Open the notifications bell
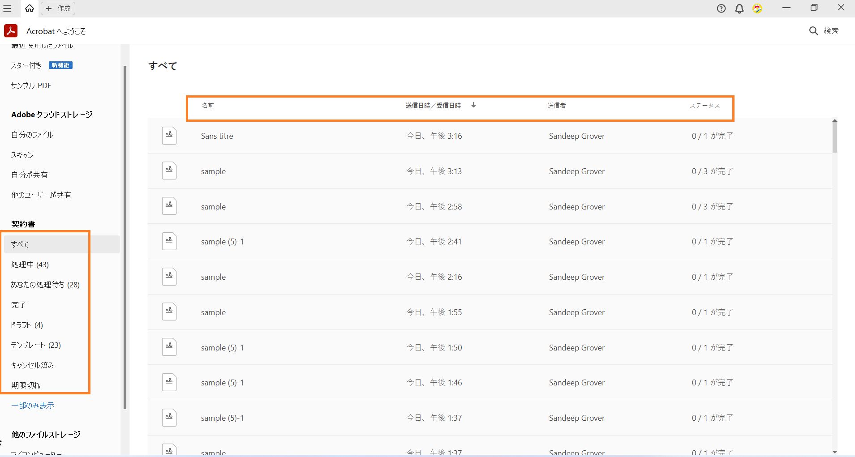Screen dimensions: 855x457 point(739,9)
